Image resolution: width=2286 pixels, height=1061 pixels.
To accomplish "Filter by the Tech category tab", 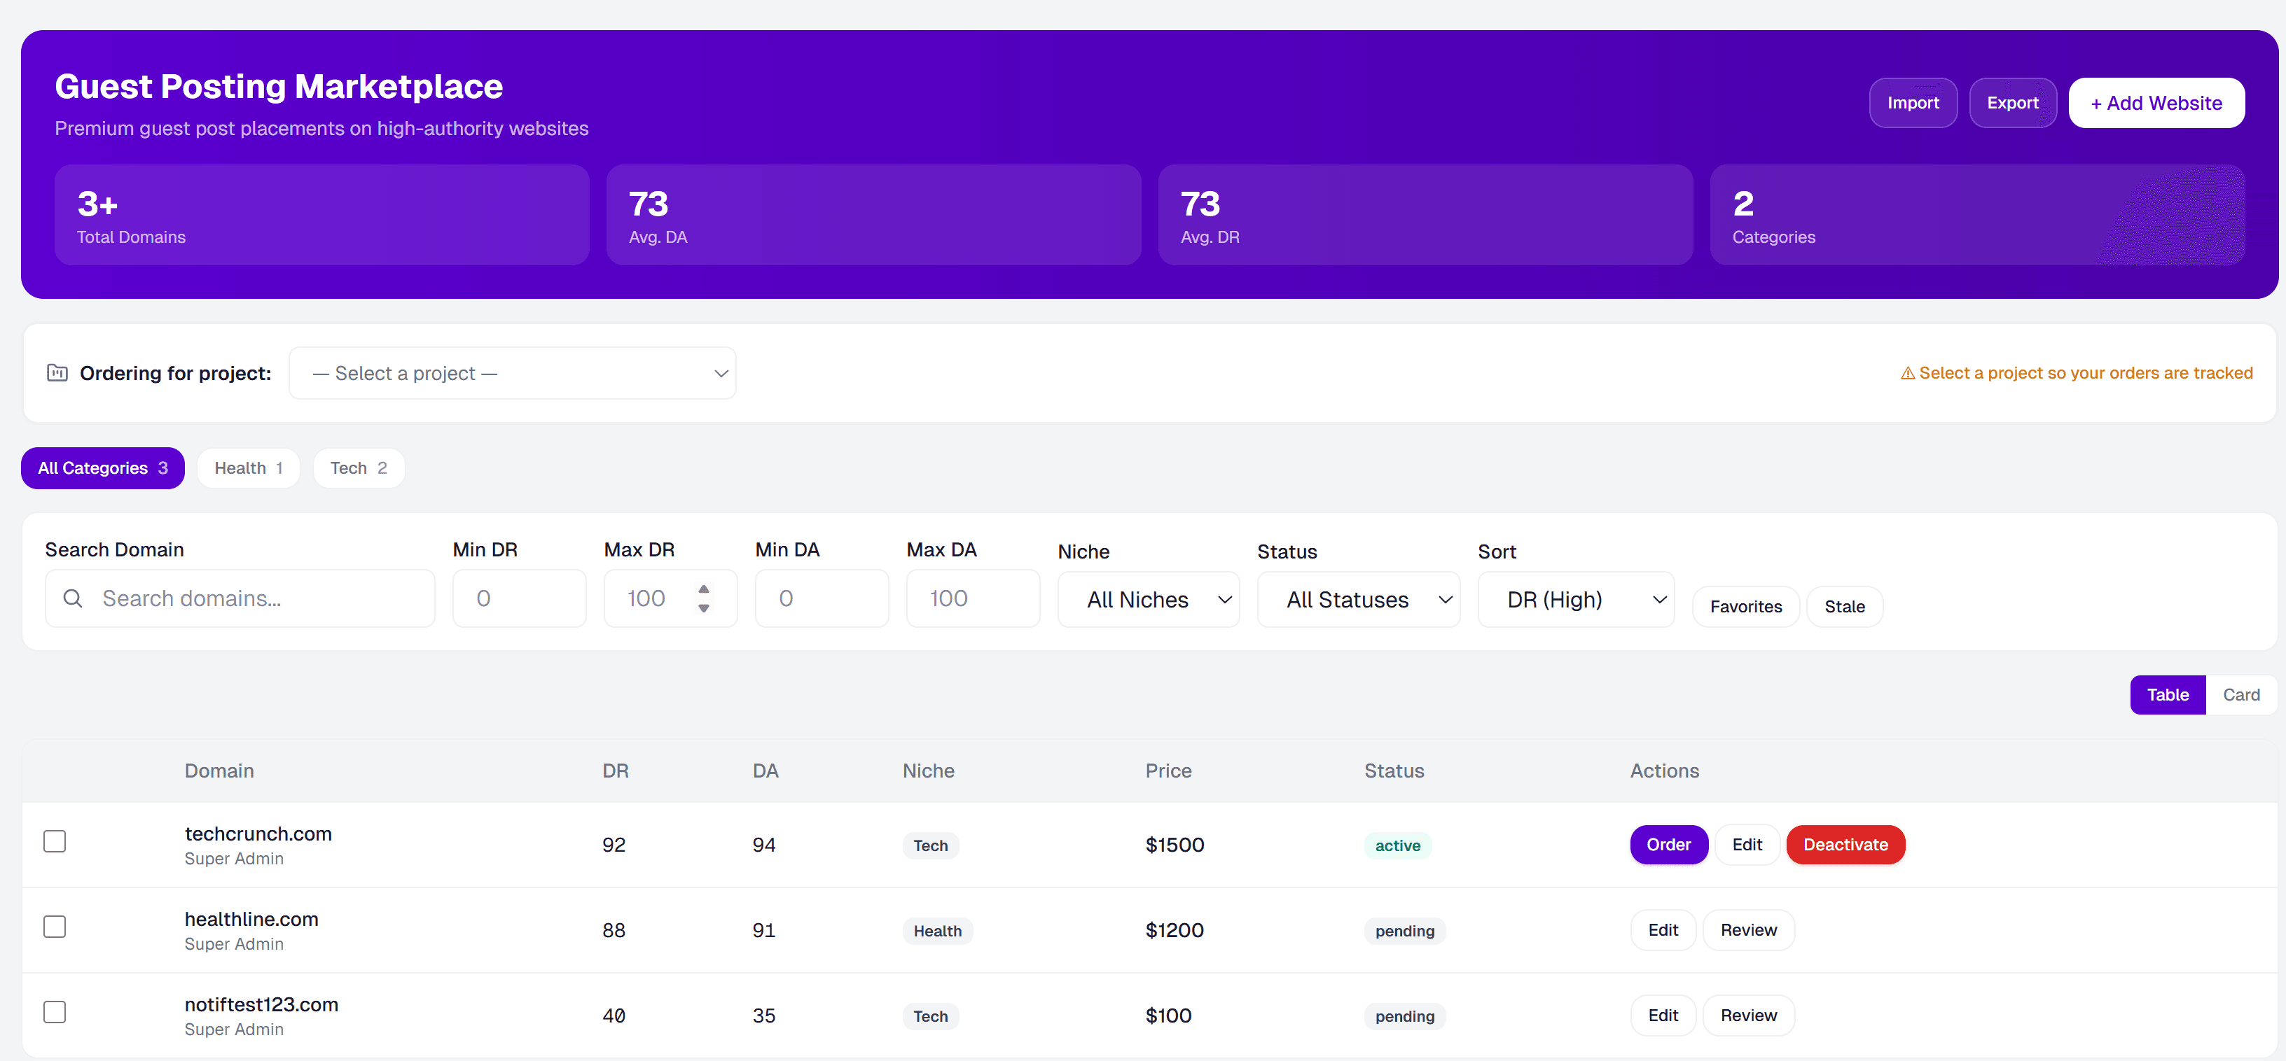I will (x=359, y=468).
